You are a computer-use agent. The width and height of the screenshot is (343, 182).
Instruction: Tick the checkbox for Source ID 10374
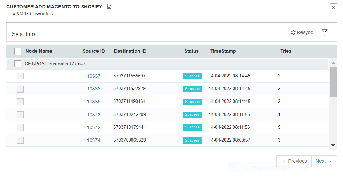point(20,140)
